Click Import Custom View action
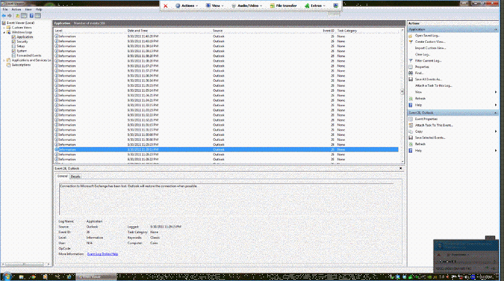Screen dimensions: 504x281 (430, 48)
